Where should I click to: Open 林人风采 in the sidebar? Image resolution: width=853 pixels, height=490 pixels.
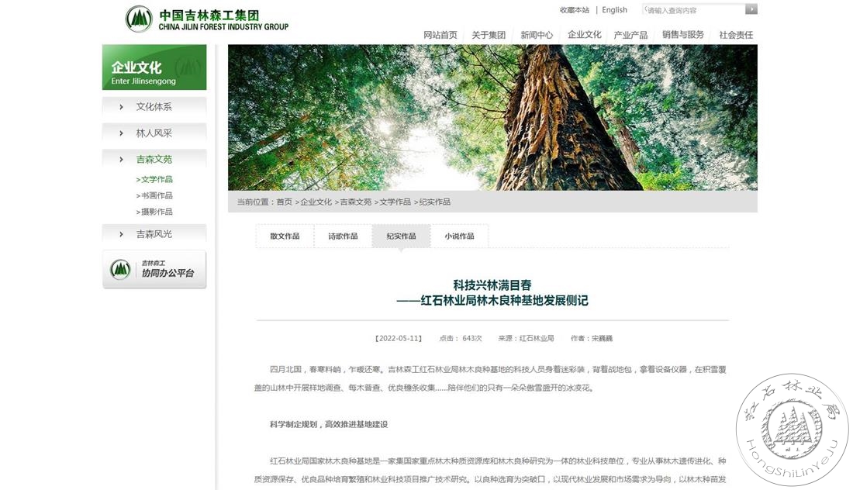[x=154, y=133]
